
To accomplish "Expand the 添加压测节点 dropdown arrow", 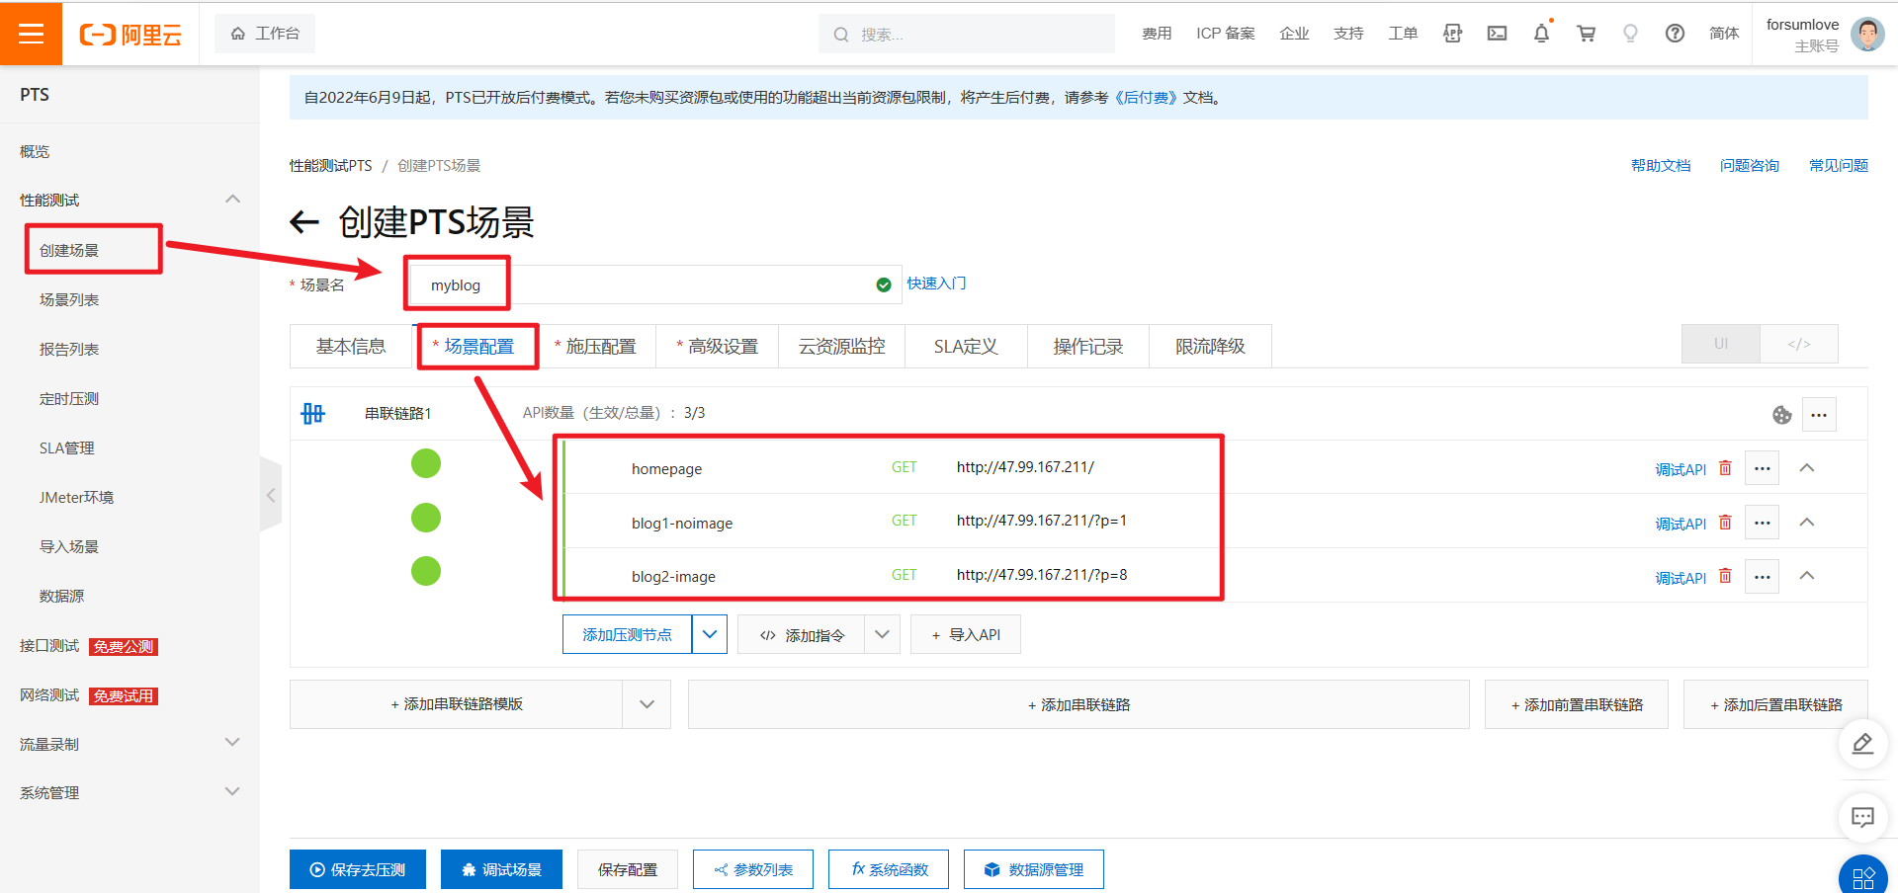I will pos(710,634).
